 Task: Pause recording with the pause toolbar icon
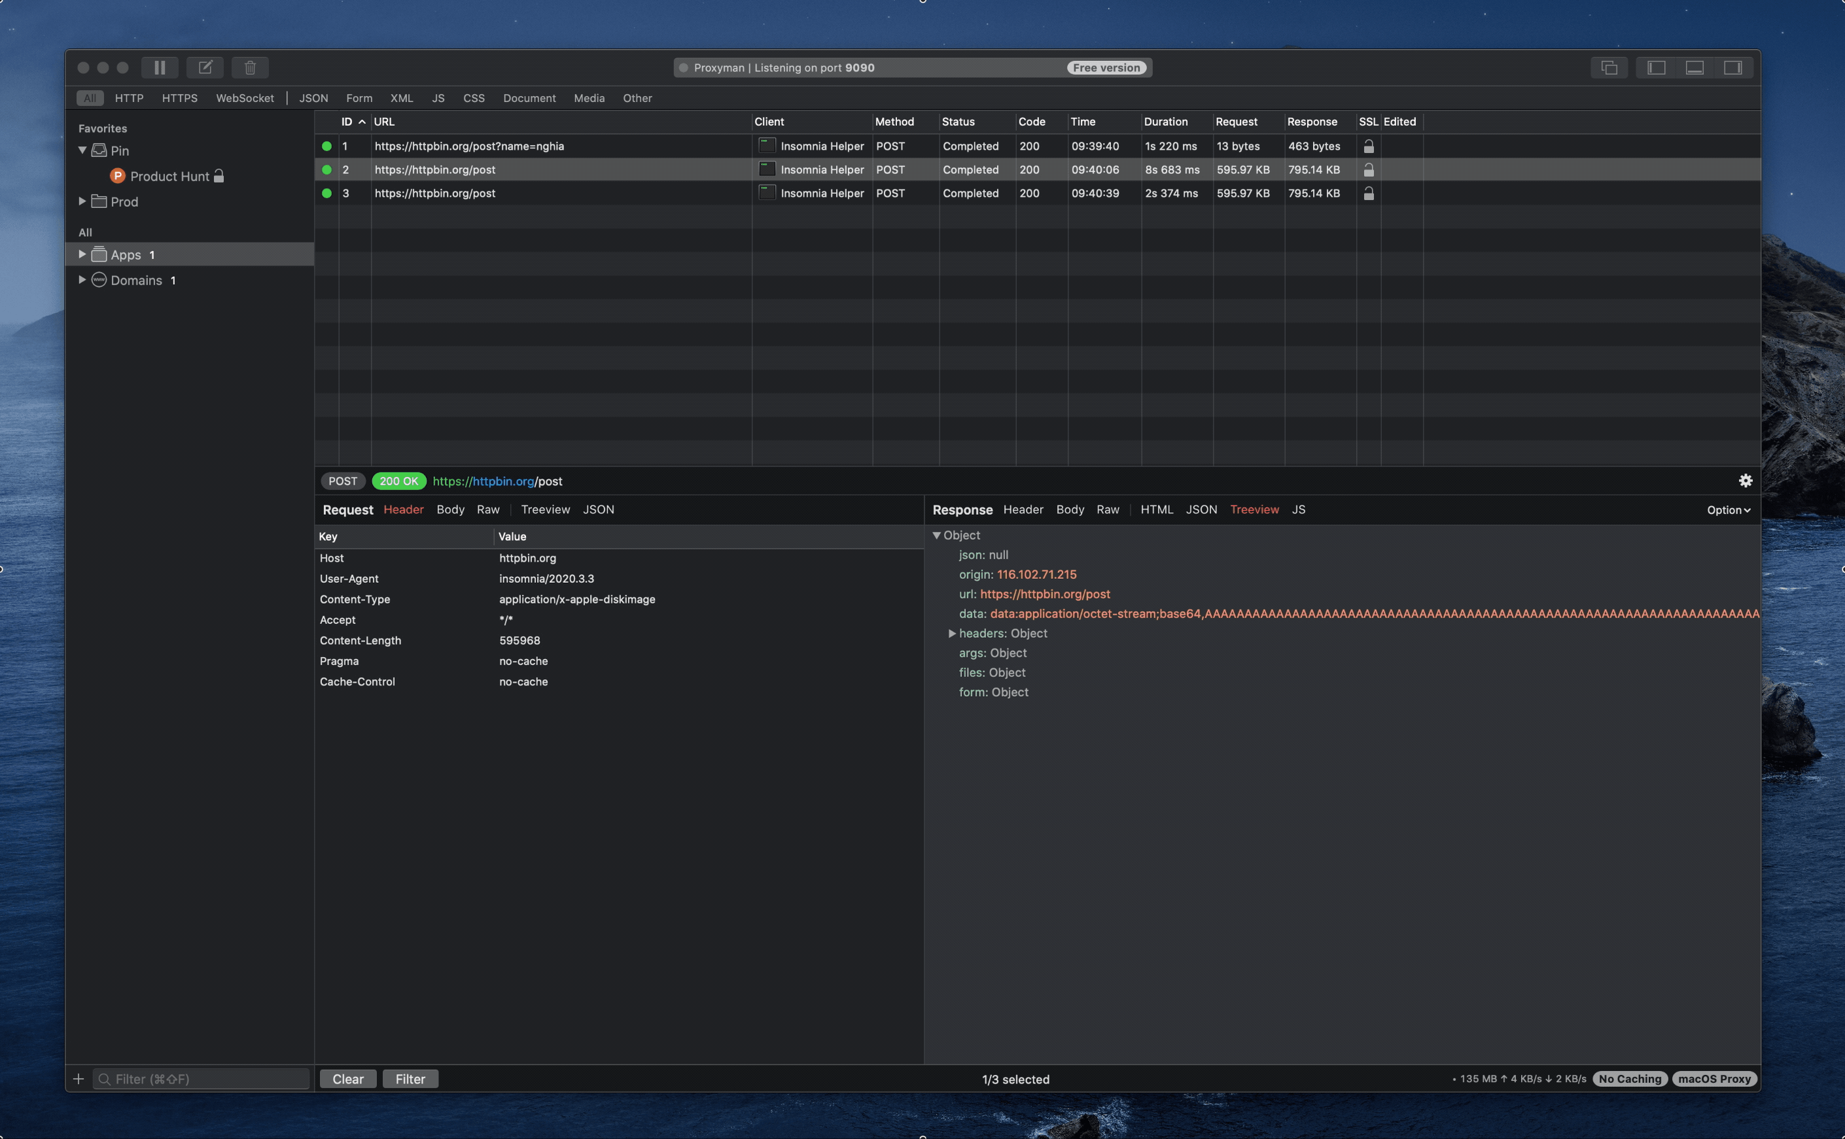point(160,68)
